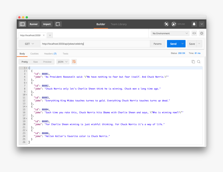Click the id value 88881
The width and height of the screenshot is (223, 172).
tap(45, 74)
